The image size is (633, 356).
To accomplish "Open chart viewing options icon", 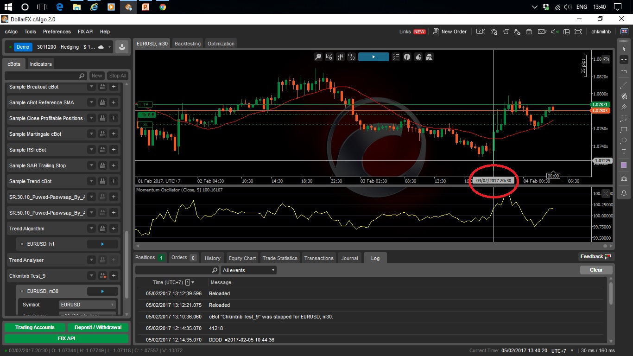I will 329,57.
